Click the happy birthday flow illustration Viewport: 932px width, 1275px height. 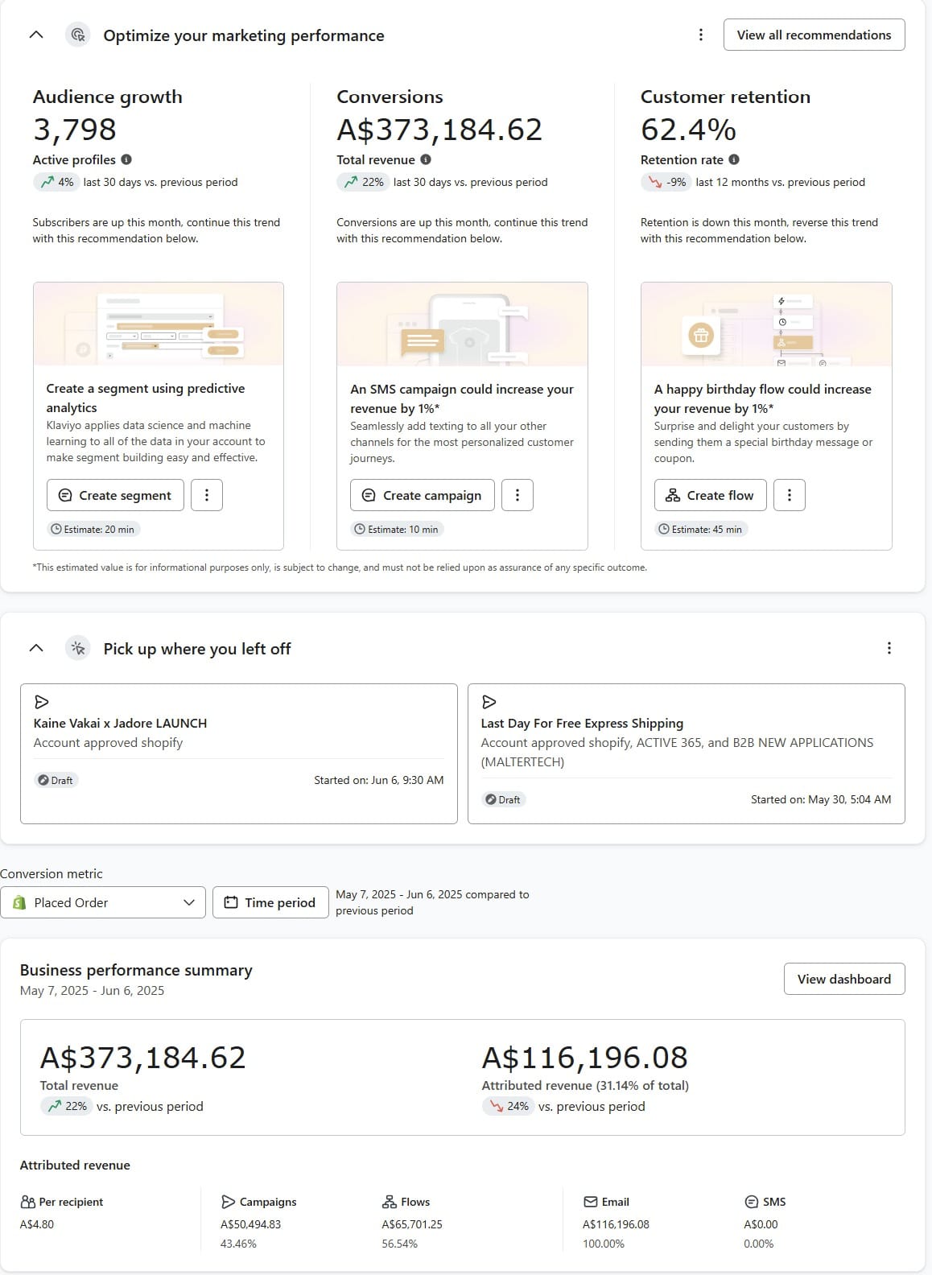coord(765,324)
